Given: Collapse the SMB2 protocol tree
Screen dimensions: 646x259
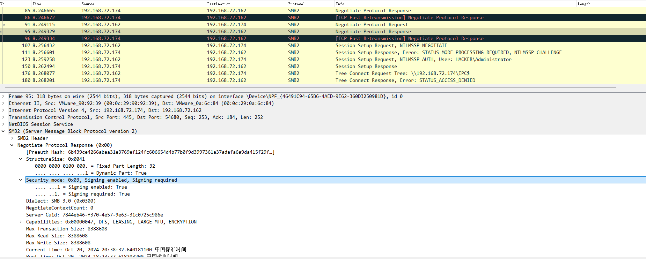Looking at the screenshot, I should pos(3,131).
